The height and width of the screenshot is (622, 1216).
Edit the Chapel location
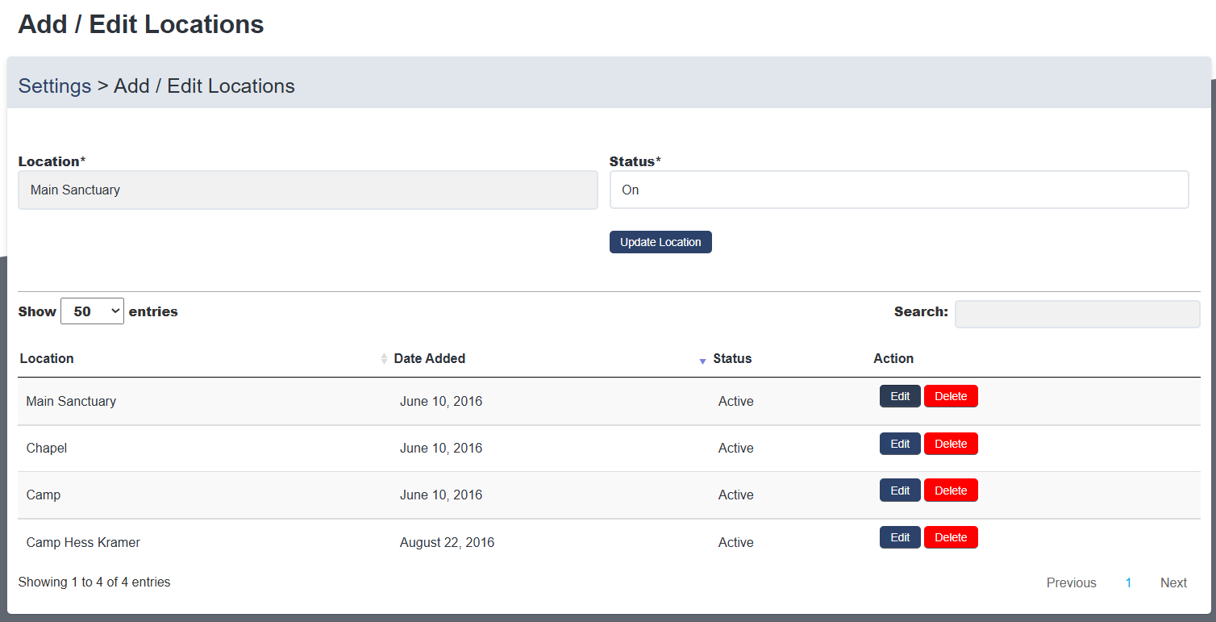(x=899, y=444)
